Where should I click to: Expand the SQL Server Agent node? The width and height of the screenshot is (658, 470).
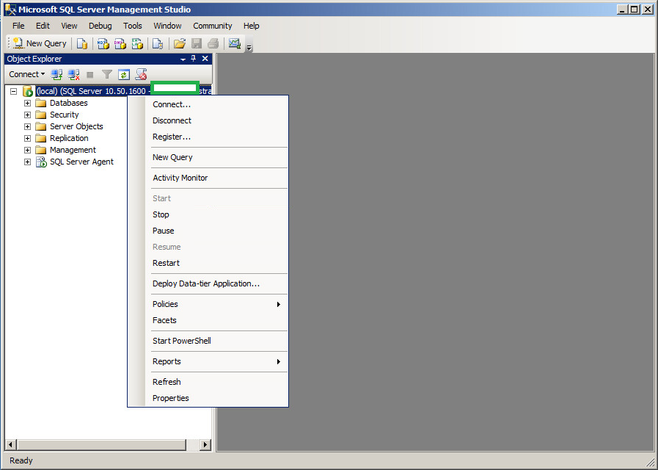27,162
